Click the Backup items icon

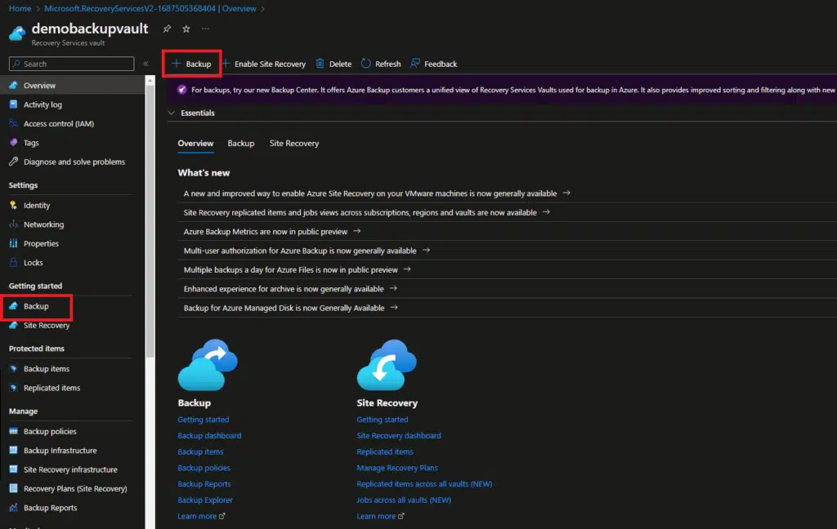point(13,368)
